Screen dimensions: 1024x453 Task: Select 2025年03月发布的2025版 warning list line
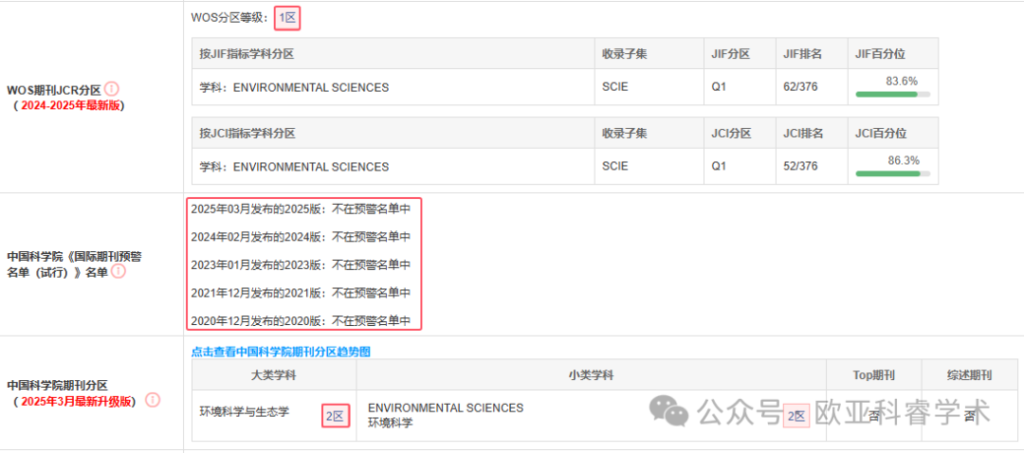tap(302, 208)
